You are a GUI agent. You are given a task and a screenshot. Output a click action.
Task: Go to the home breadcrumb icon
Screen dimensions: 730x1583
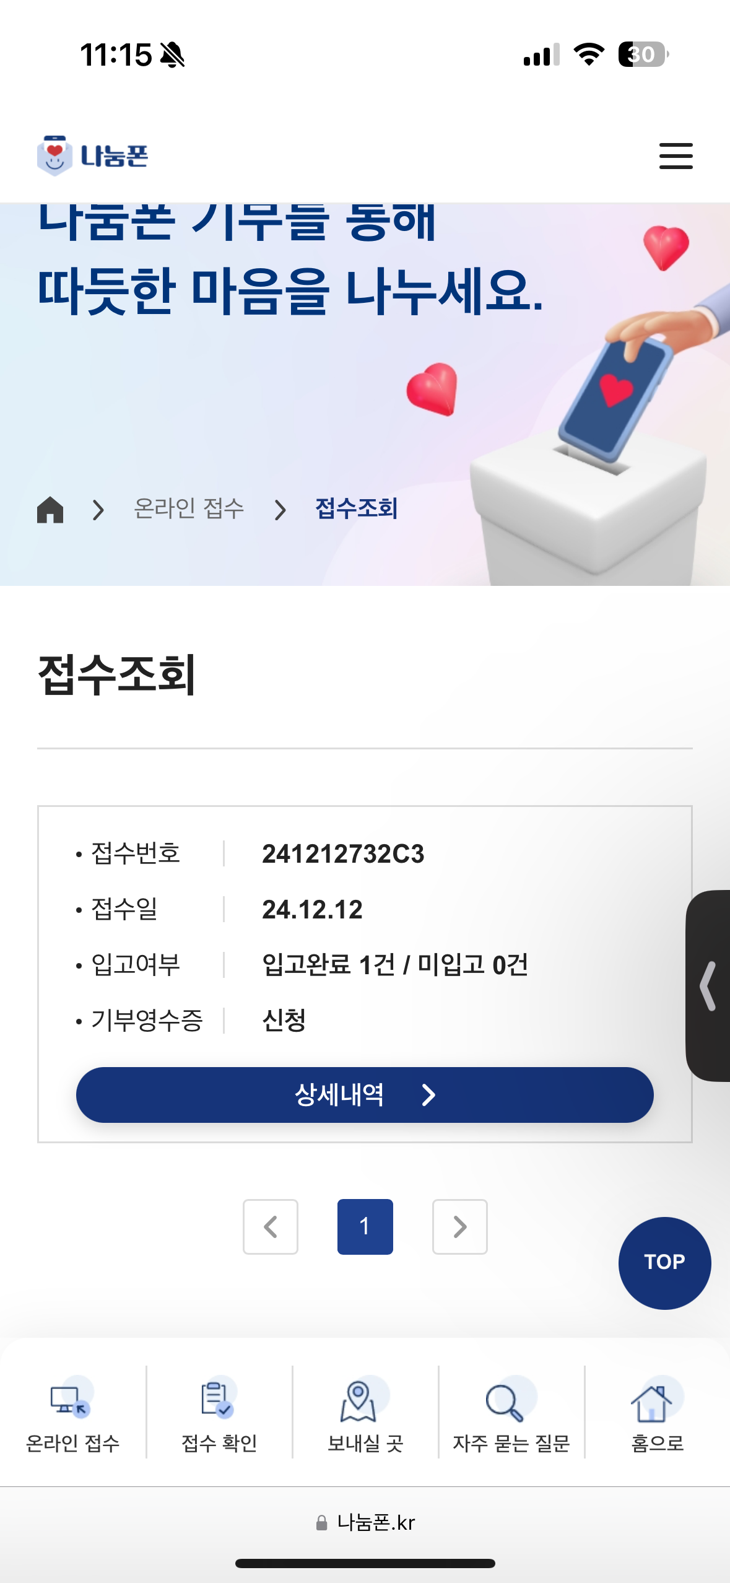50,510
